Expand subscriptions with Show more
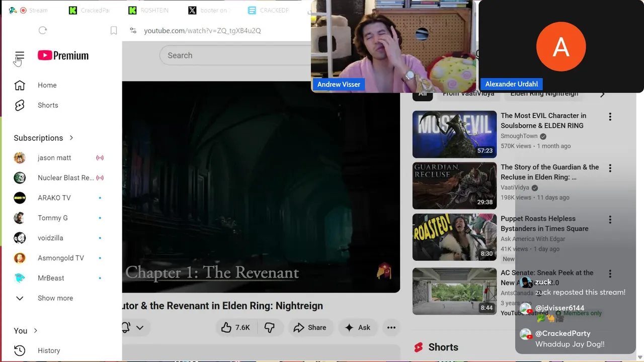Viewport: 644px width, 362px height. point(55,298)
